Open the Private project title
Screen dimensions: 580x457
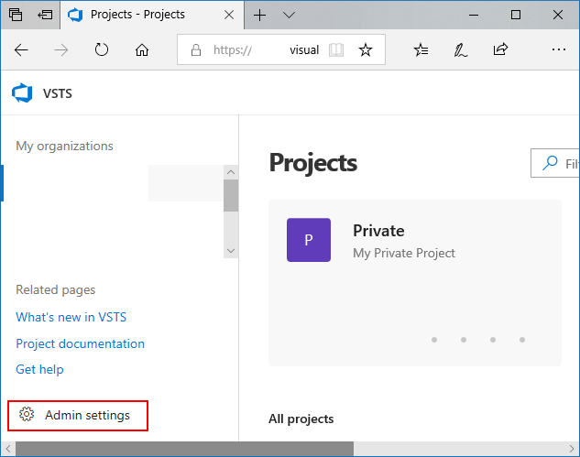point(378,231)
